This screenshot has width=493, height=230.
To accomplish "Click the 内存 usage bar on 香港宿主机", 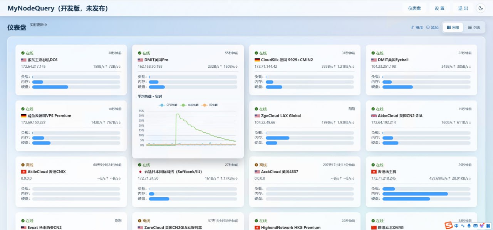I will pyautogui.click(x=426, y=194).
